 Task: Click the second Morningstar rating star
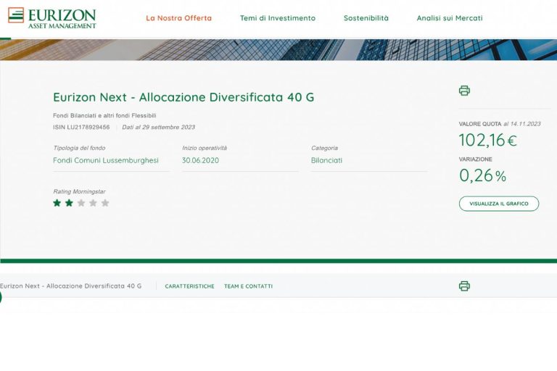(69, 203)
